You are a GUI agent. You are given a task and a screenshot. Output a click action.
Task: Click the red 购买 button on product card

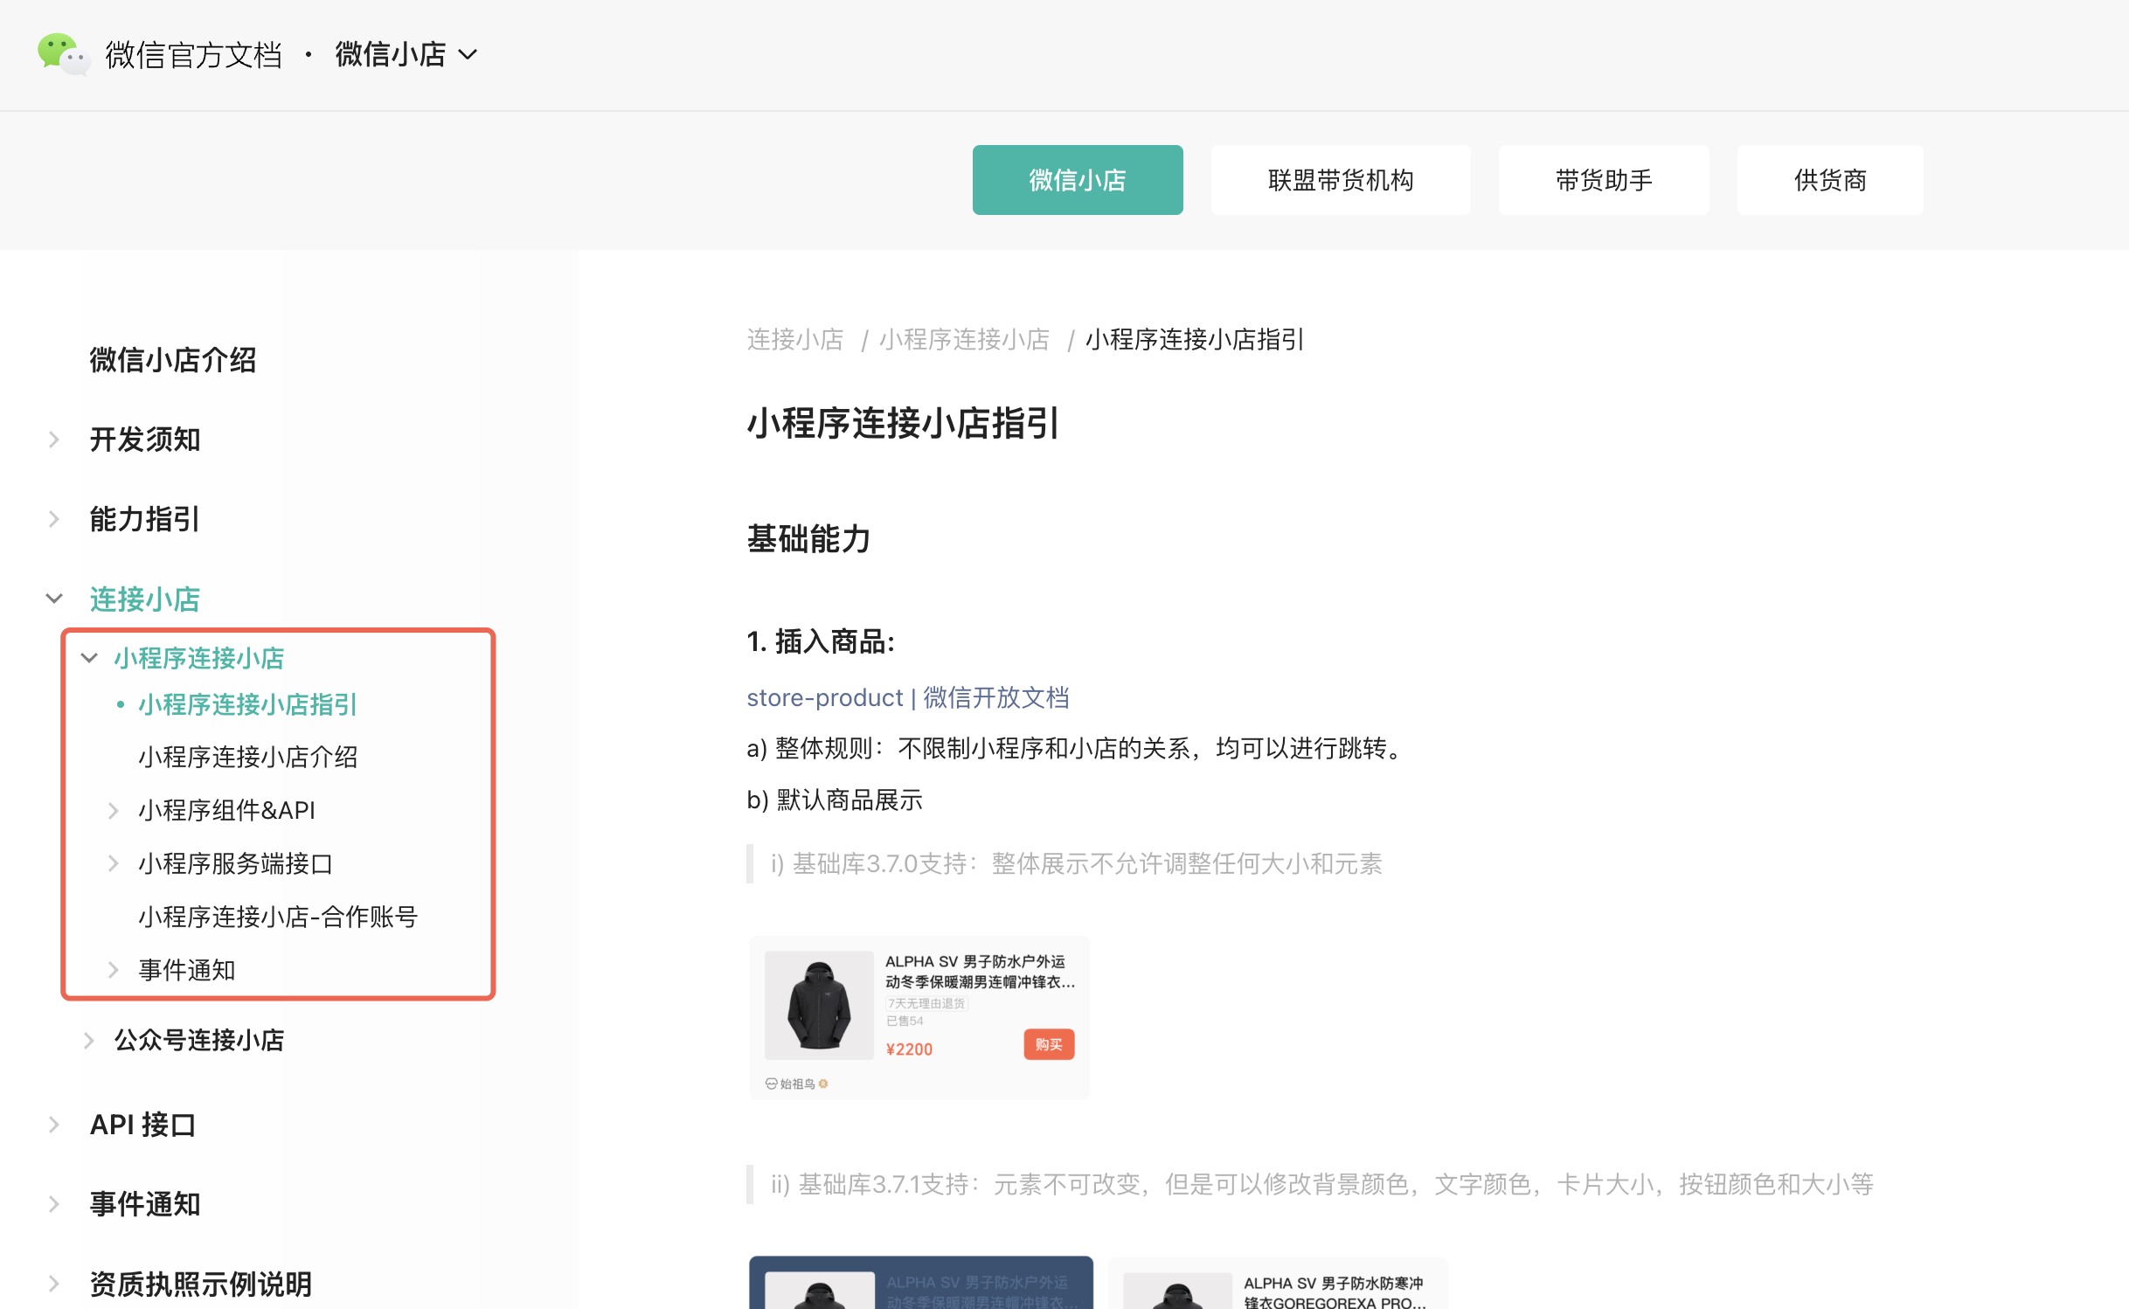tap(1048, 1044)
